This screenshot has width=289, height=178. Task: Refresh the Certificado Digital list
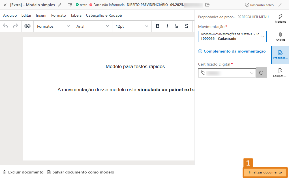(x=261, y=73)
